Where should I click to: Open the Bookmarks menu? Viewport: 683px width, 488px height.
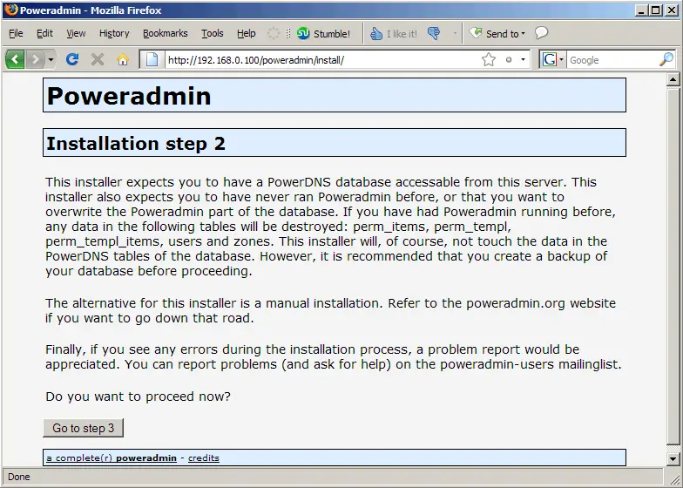tap(166, 33)
